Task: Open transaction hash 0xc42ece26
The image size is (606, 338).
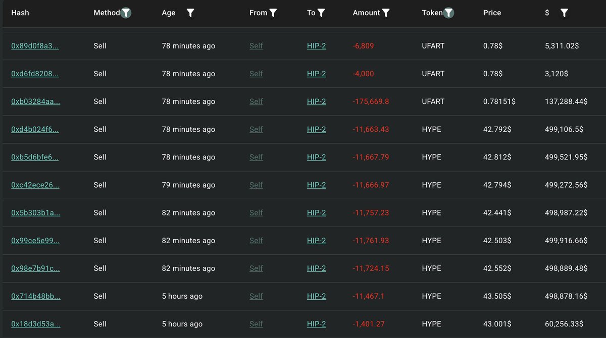Action: pos(35,185)
